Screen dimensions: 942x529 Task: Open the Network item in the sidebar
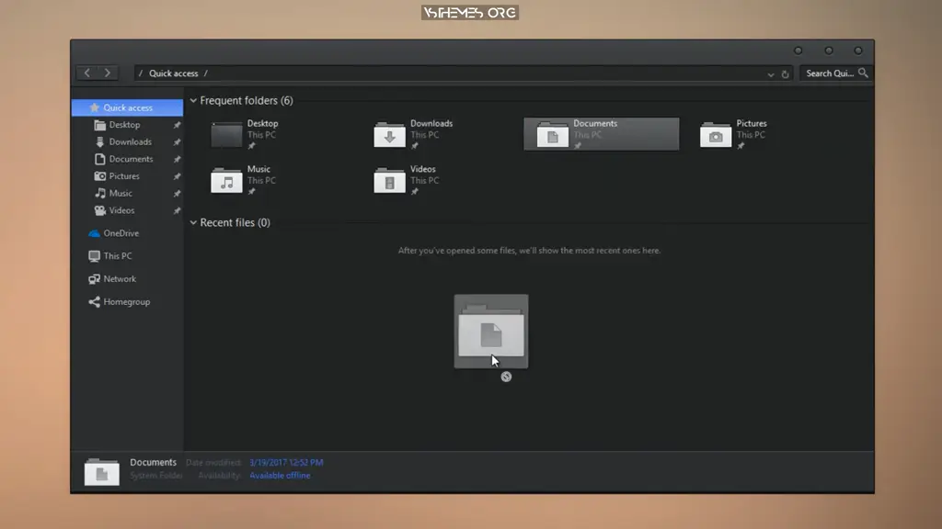(x=118, y=278)
